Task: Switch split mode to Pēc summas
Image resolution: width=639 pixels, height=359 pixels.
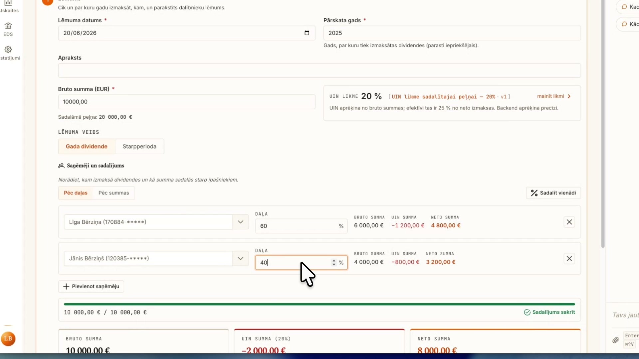Action: [x=113, y=193]
